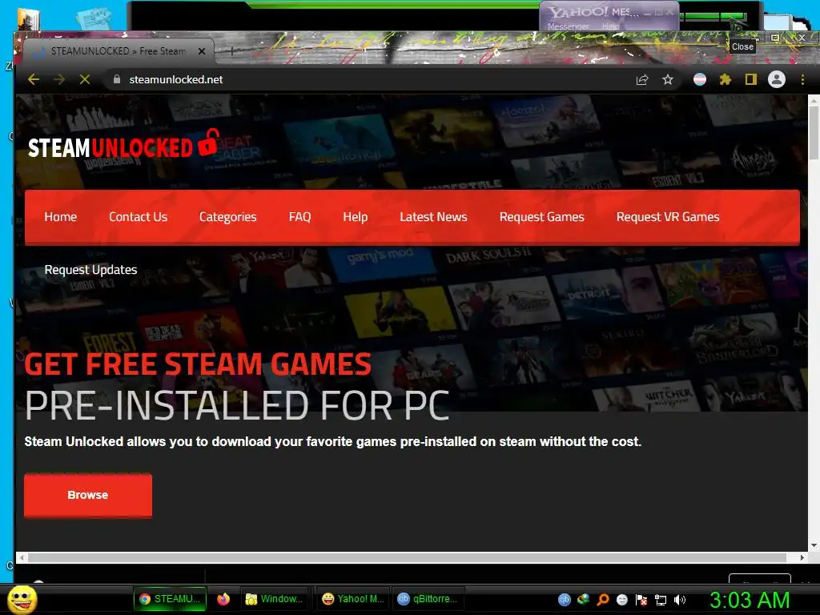Screen dimensions: 820x615
Task: Open the blue notes desktop icon
Action: pos(94,19)
